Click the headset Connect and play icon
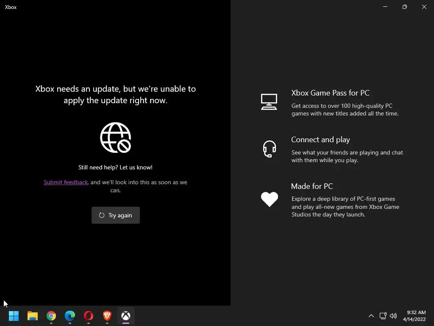This screenshot has width=434, height=326. tap(269, 149)
